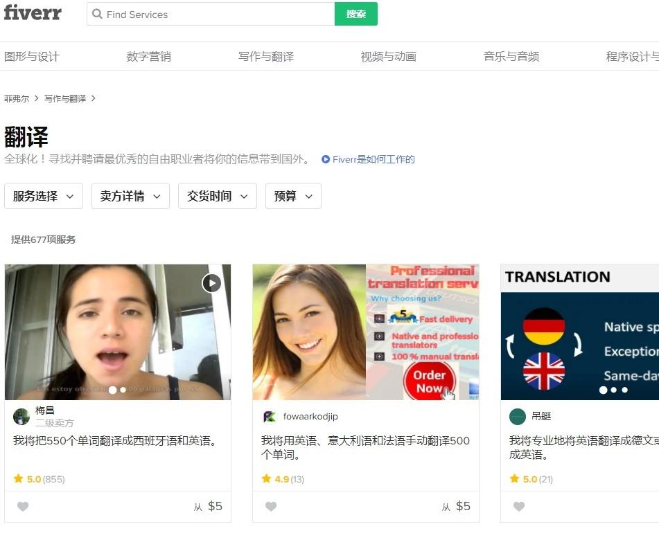Click the second carousel dot on 梅昌's gig
The image size is (659, 542).
tap(123, 390)
